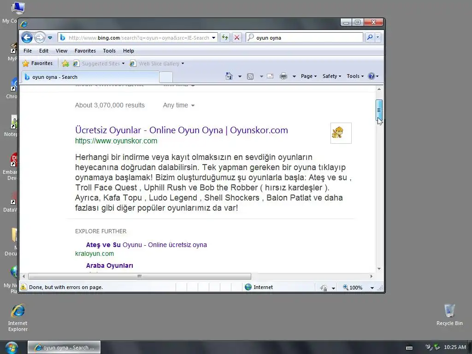Open the View menu

click(61, 51)
